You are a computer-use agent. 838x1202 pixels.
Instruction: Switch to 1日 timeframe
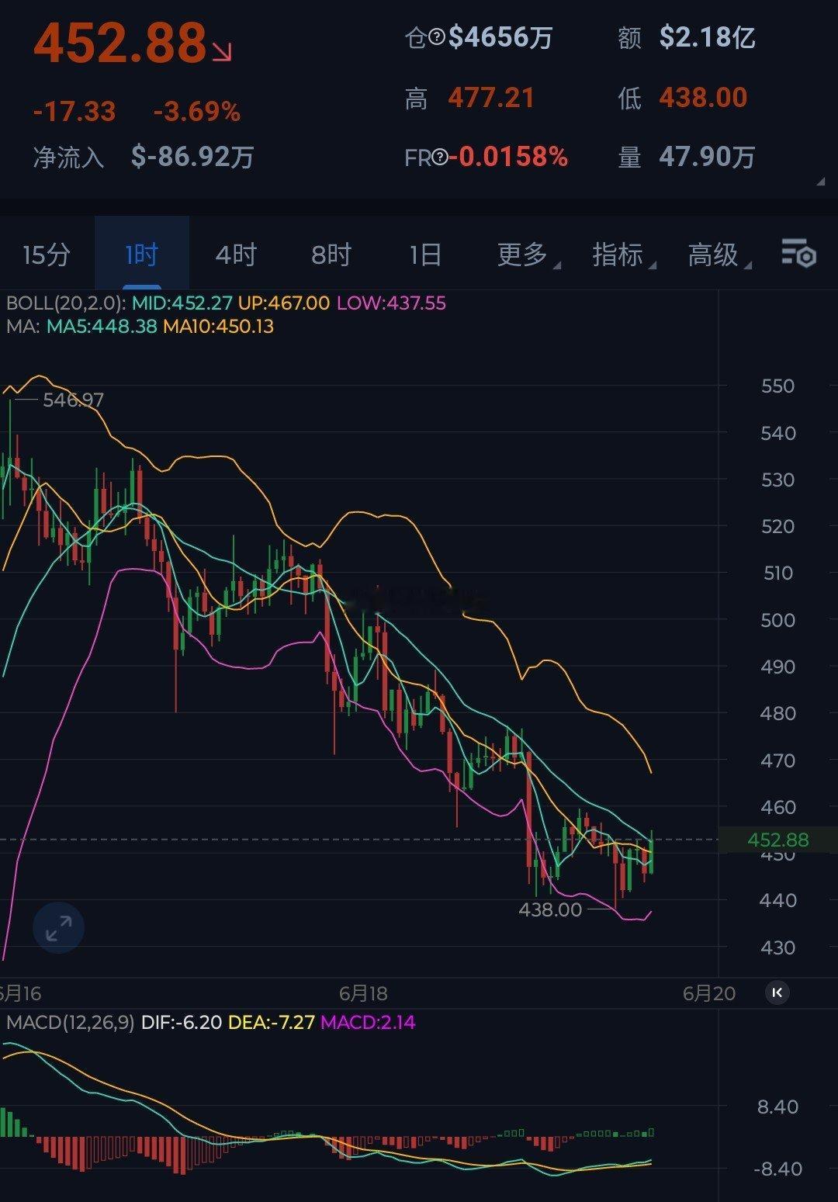425,254
